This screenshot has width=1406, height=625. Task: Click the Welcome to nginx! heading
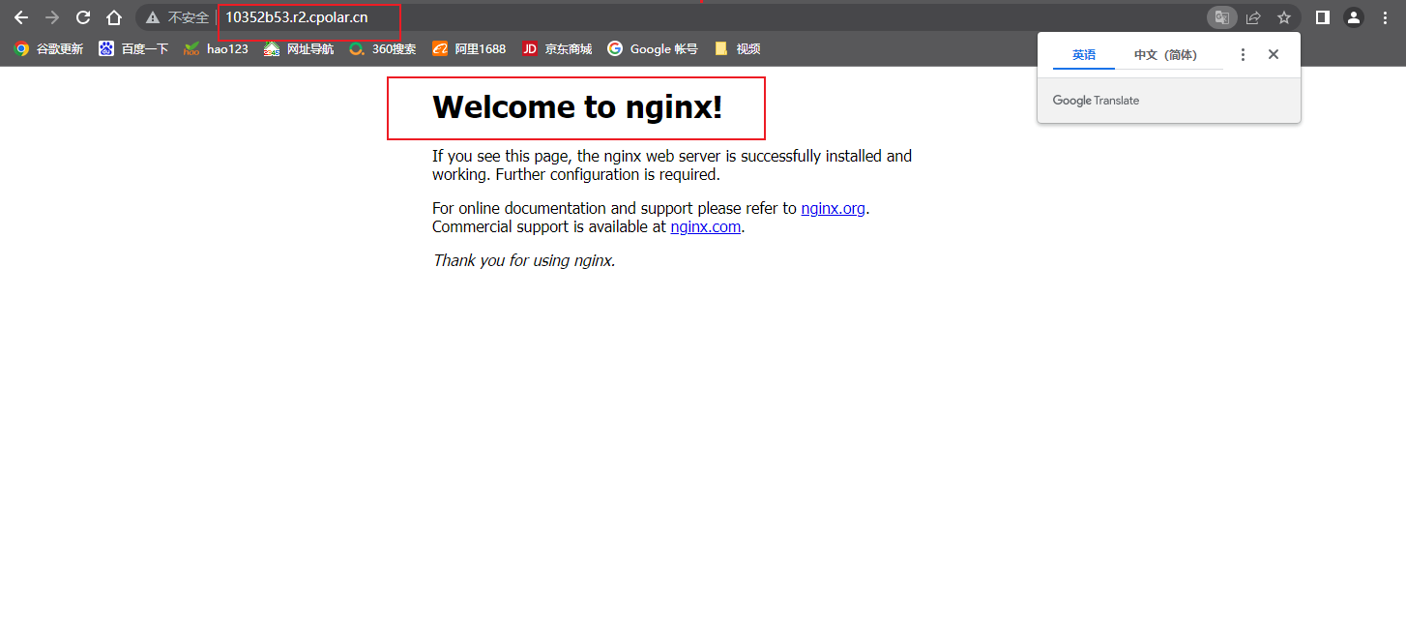[577, 106]
